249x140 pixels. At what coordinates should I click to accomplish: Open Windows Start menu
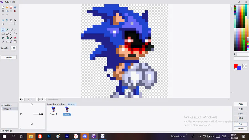click(x=4, y=136)
